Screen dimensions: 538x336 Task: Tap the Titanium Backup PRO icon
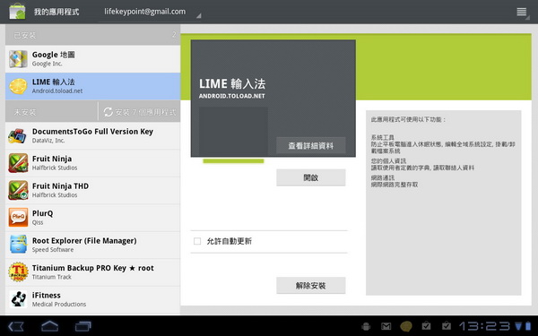(18, 272)
